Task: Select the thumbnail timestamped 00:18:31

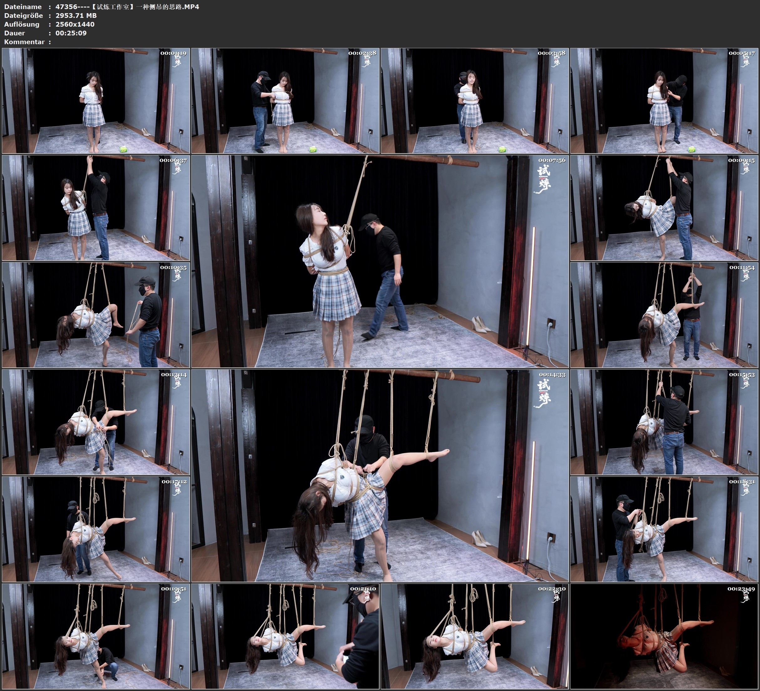Action: (664, 529)
